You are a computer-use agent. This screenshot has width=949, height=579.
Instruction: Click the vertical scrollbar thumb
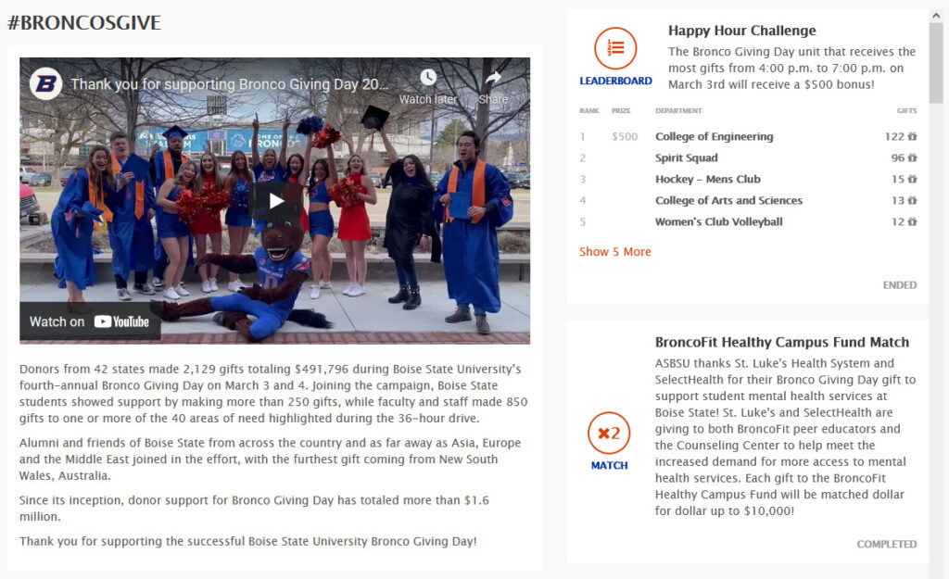(x=936, y=63)
